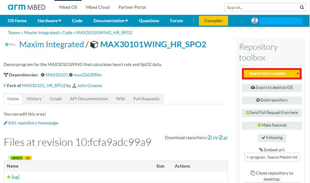Launch the Compiler button
Image resolution: width=310 pixels, height=183 pixels.
(213, 21)
